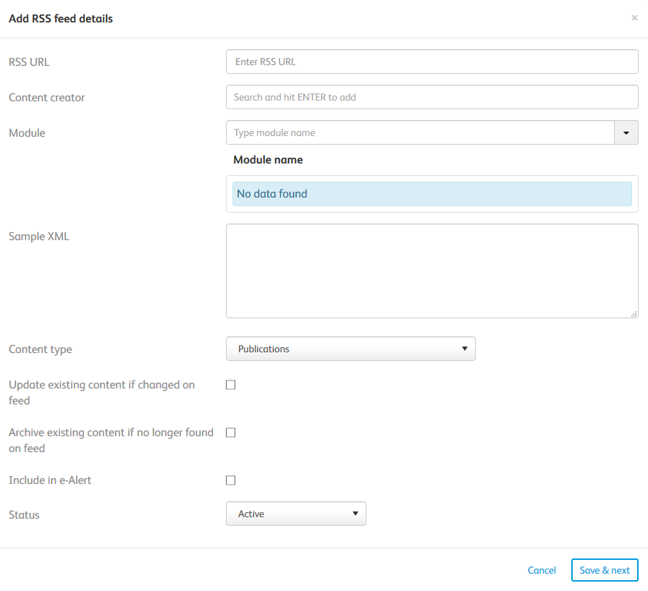Expand the Status dropdown showing Active
Viewport: 648px width, 591px height.
coord(295,514)
